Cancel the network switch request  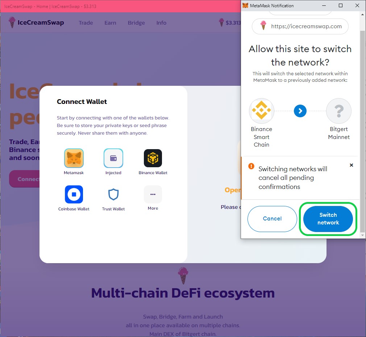click(272, 219)
